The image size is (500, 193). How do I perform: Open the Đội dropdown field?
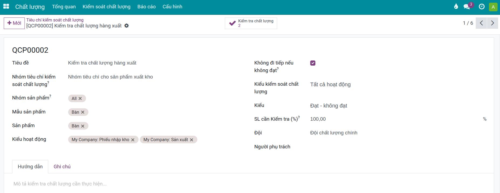[398, 133]
